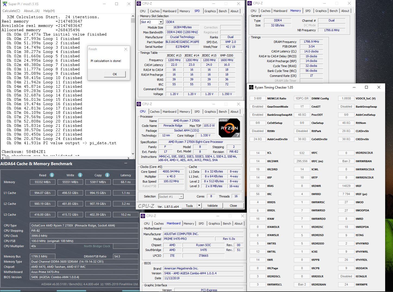Click the Read info icon in AIDA64

52,175
